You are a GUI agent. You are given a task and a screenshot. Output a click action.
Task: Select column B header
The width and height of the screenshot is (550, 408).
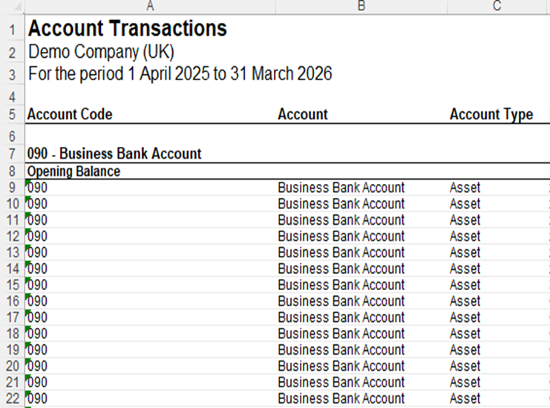[x=361, y=6]
